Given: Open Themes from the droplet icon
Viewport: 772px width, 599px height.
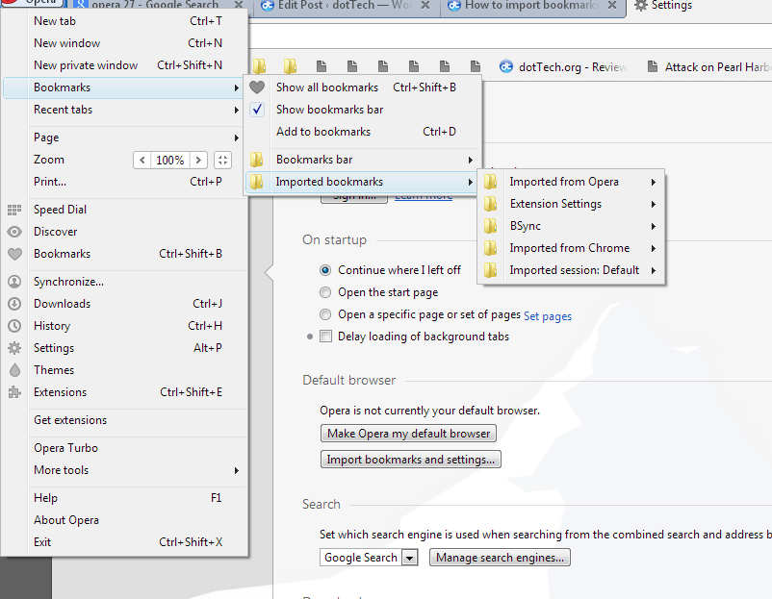Looking at the screenshot, I should pyautogui.click(x=13, y=369).
